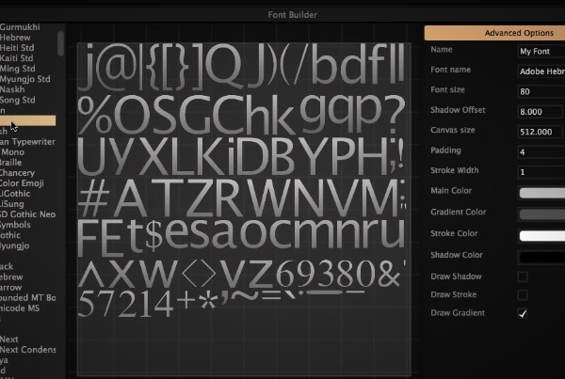Viewport: 565px width, 379px height.
Task: Edit the Name field 'My Font'
Action: 541,52
